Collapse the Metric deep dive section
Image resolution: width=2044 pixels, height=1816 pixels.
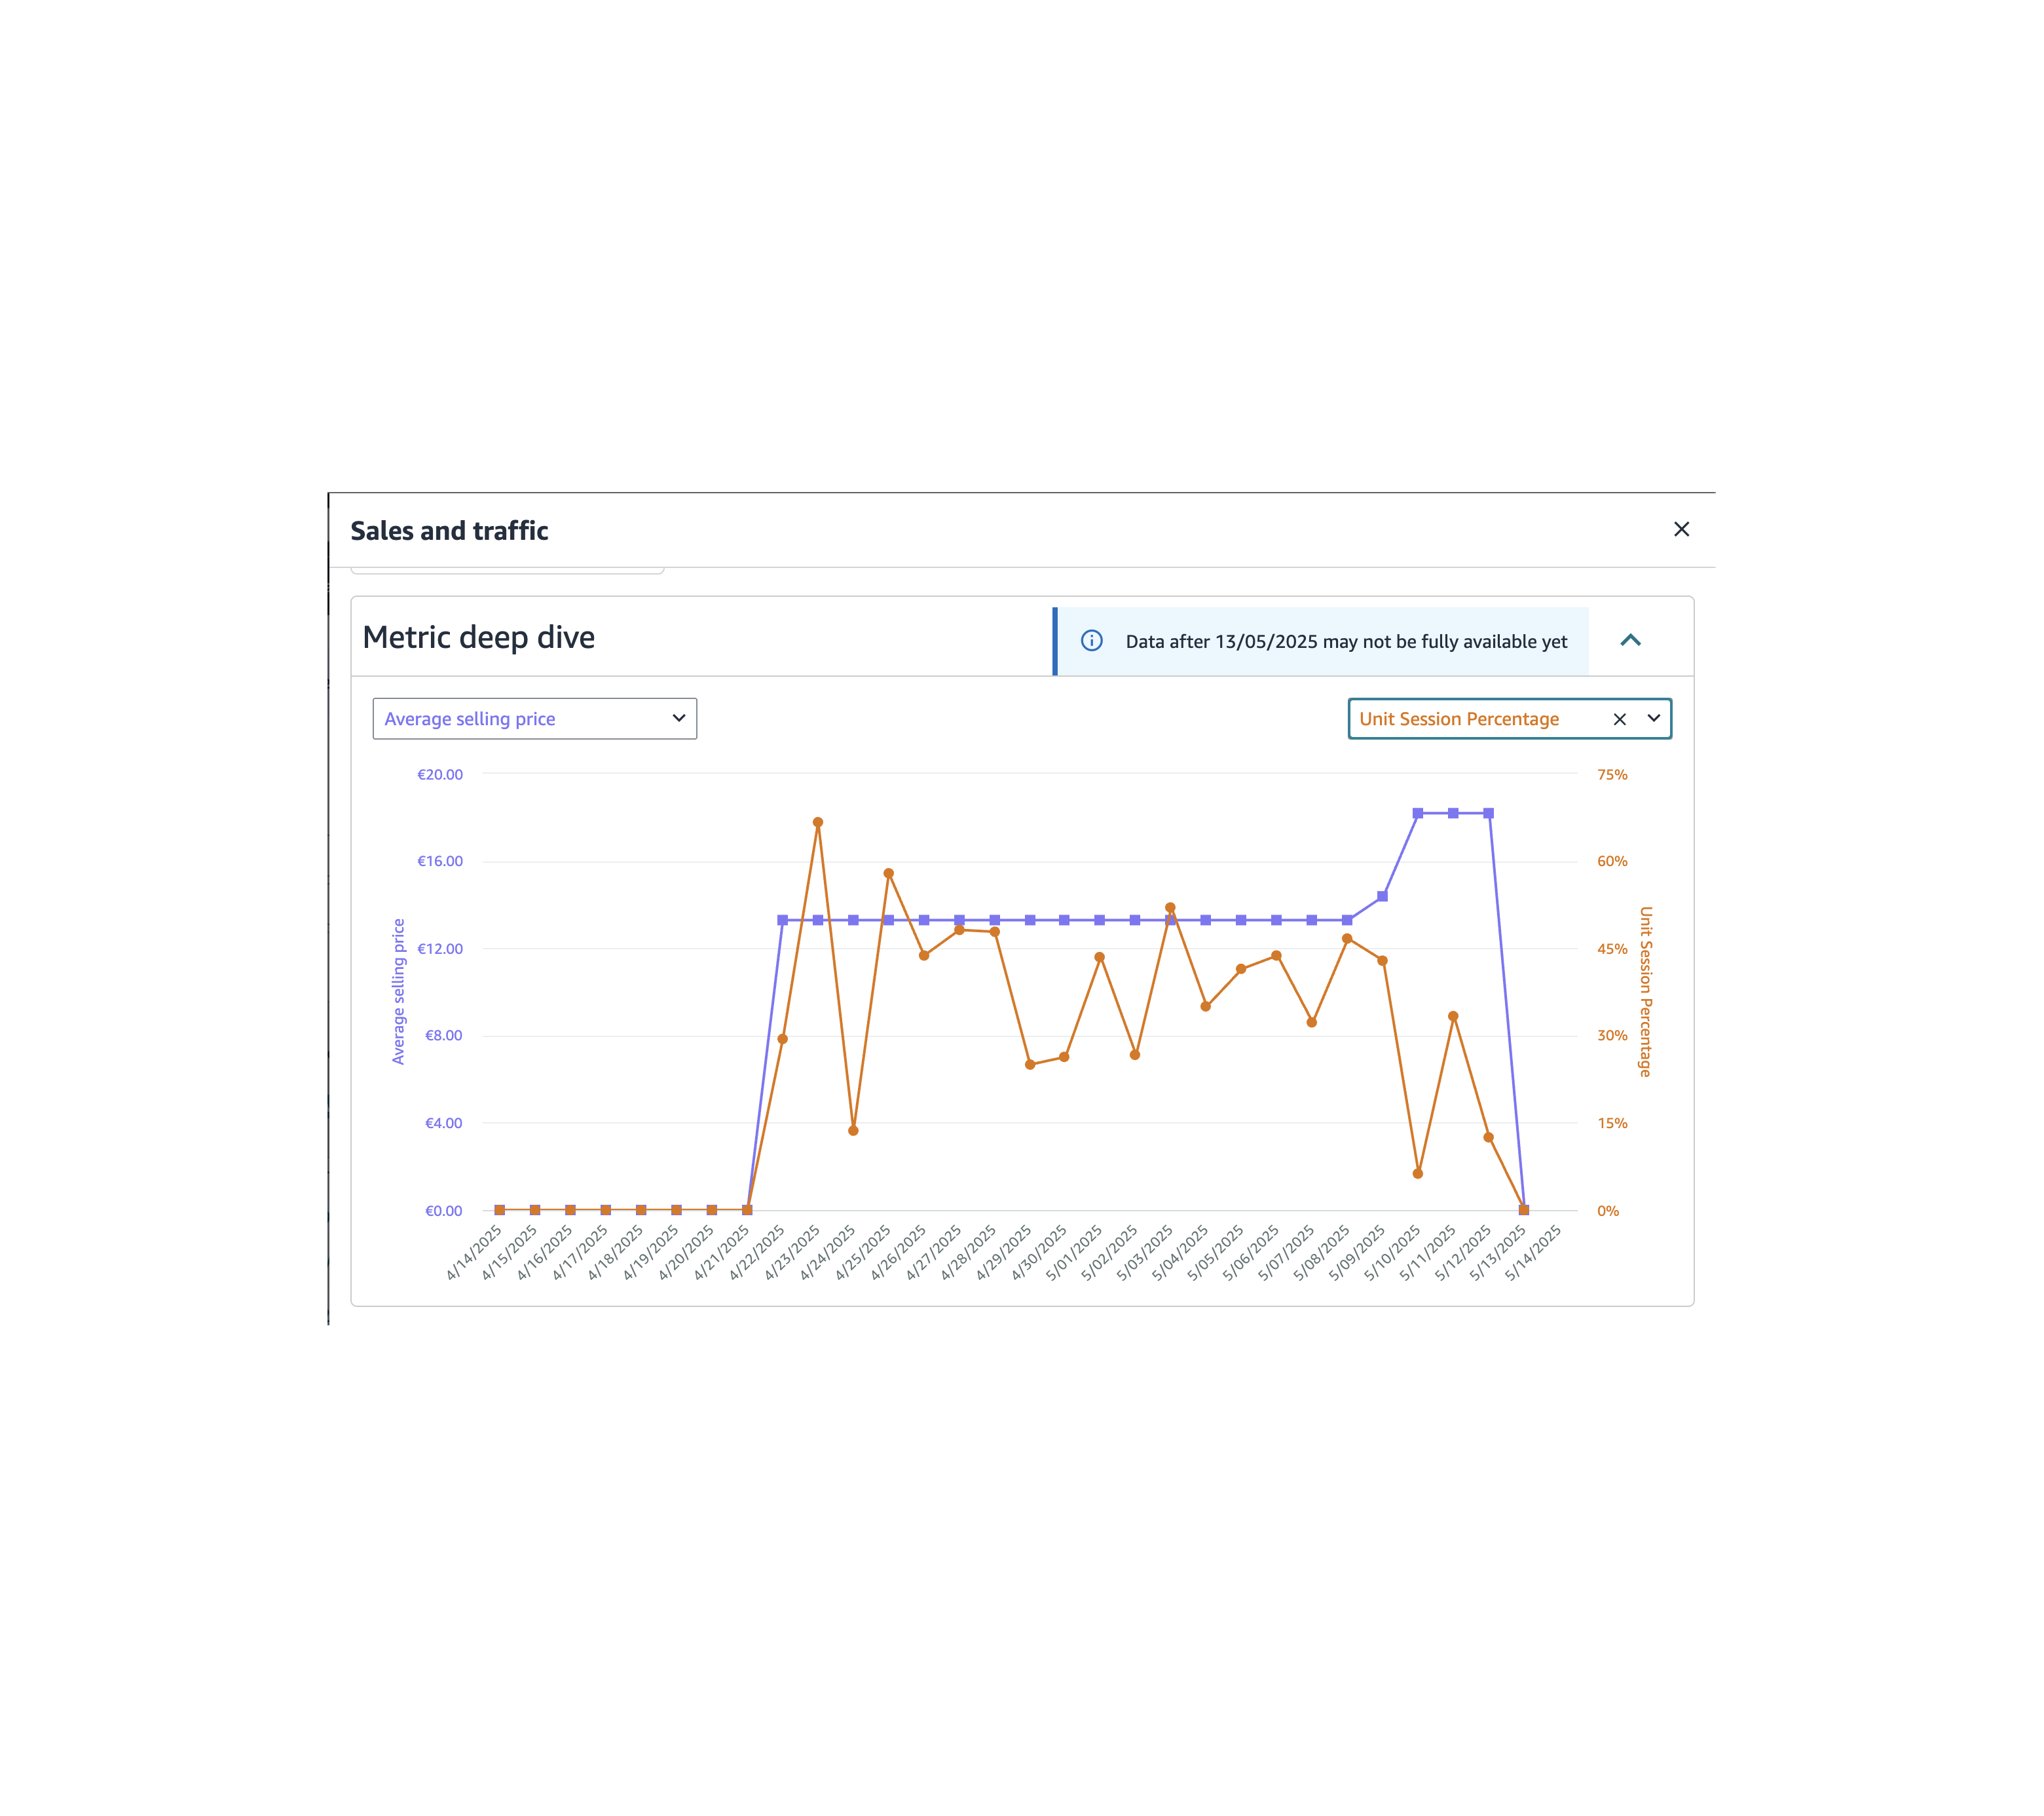tap(1630, 640)
